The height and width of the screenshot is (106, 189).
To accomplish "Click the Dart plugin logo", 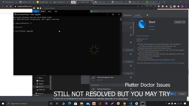I will (142, 24).
